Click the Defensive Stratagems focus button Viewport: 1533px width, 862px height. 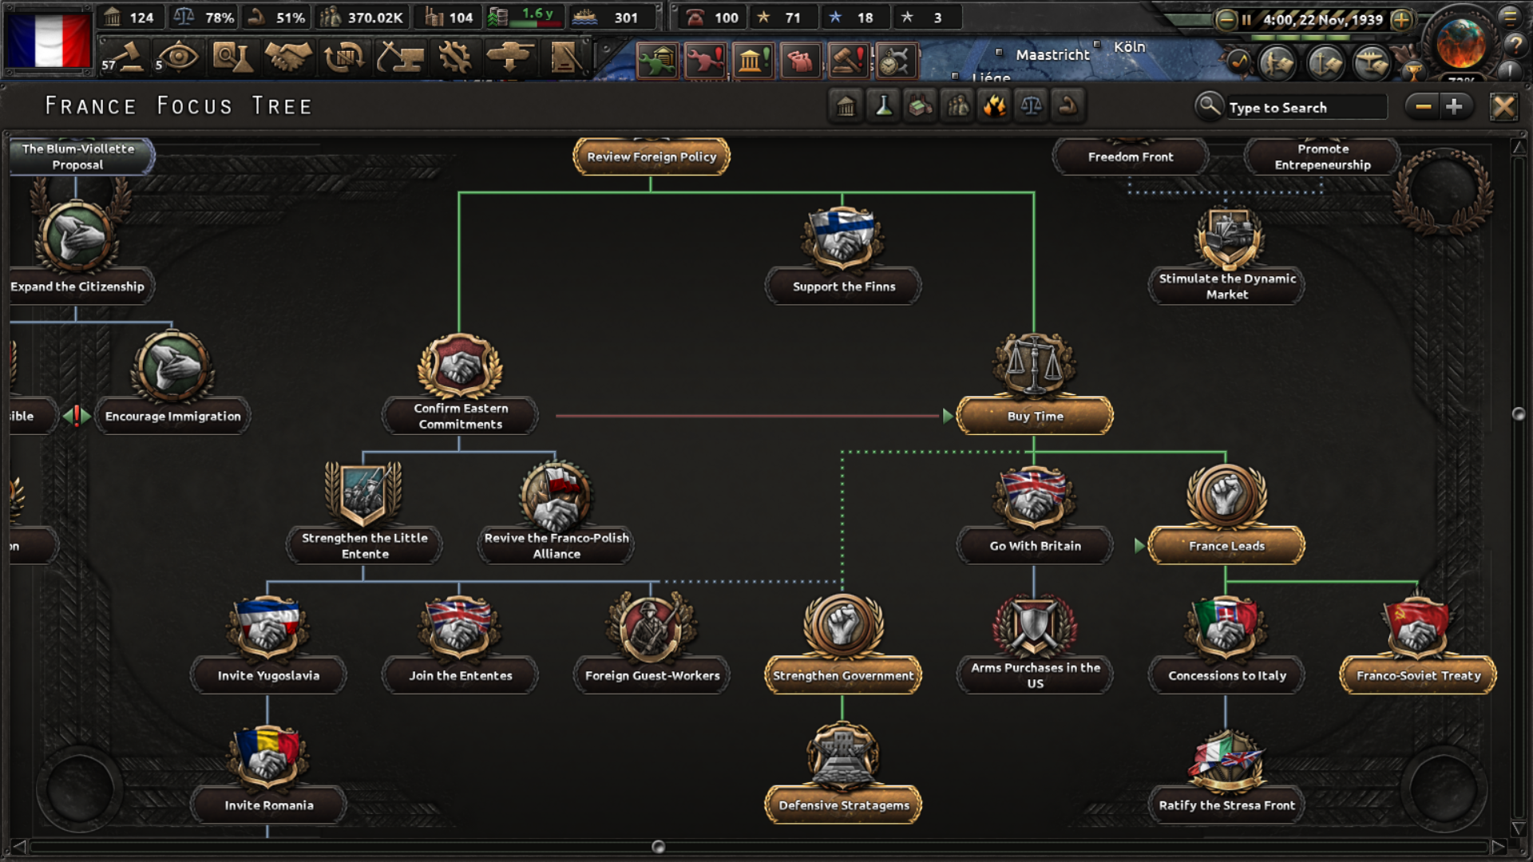coord(843,805)
